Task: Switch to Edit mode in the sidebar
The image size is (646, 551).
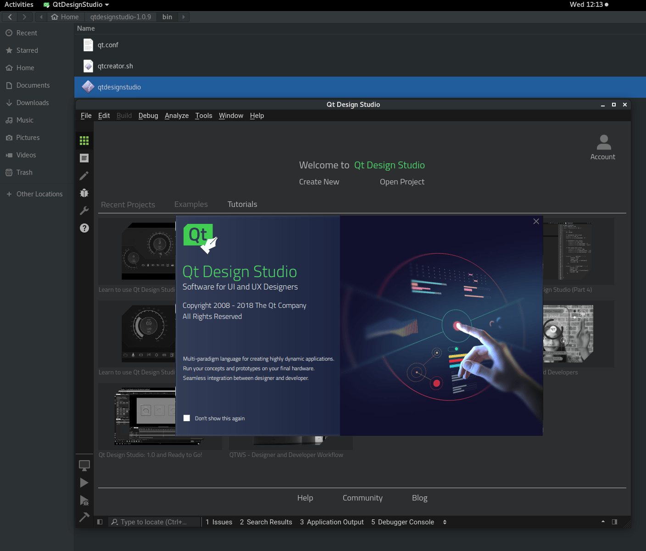Action: pyautogui.click(x=84, y=158)
